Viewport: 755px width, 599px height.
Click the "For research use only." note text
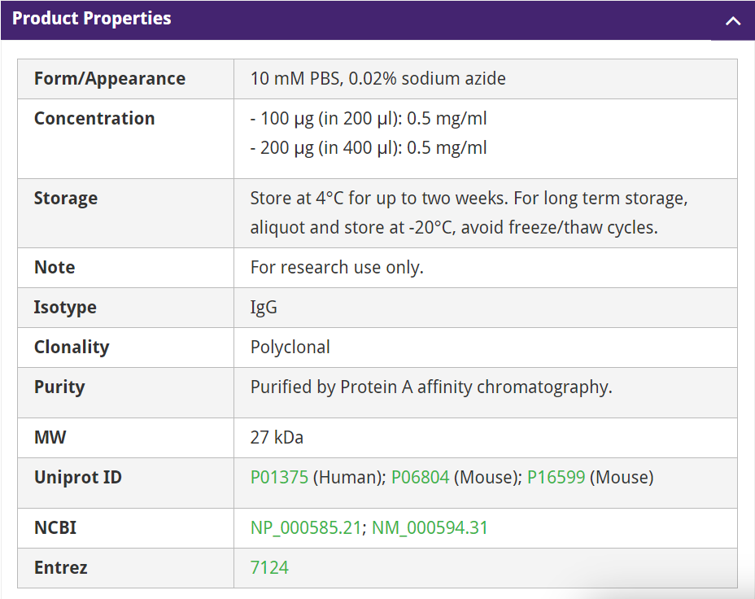[x=337, y=267]
